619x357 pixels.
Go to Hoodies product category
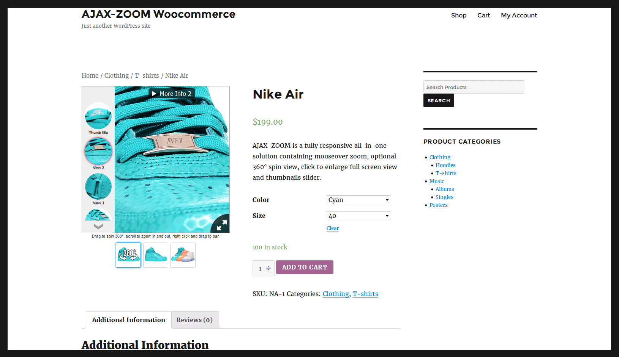[x=445, y=165]
